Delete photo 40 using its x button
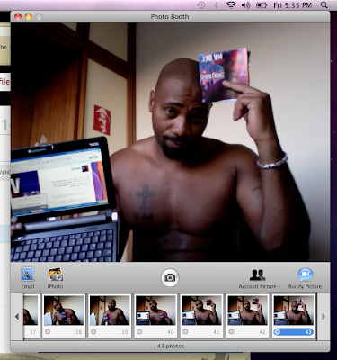 pyautogui.click(x=139, y=332)
